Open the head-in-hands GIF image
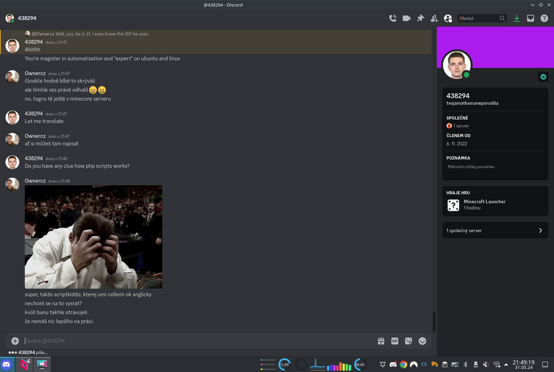Image resolution: width=554 pixels, height=372 pixels. click(x=93, y=237)
